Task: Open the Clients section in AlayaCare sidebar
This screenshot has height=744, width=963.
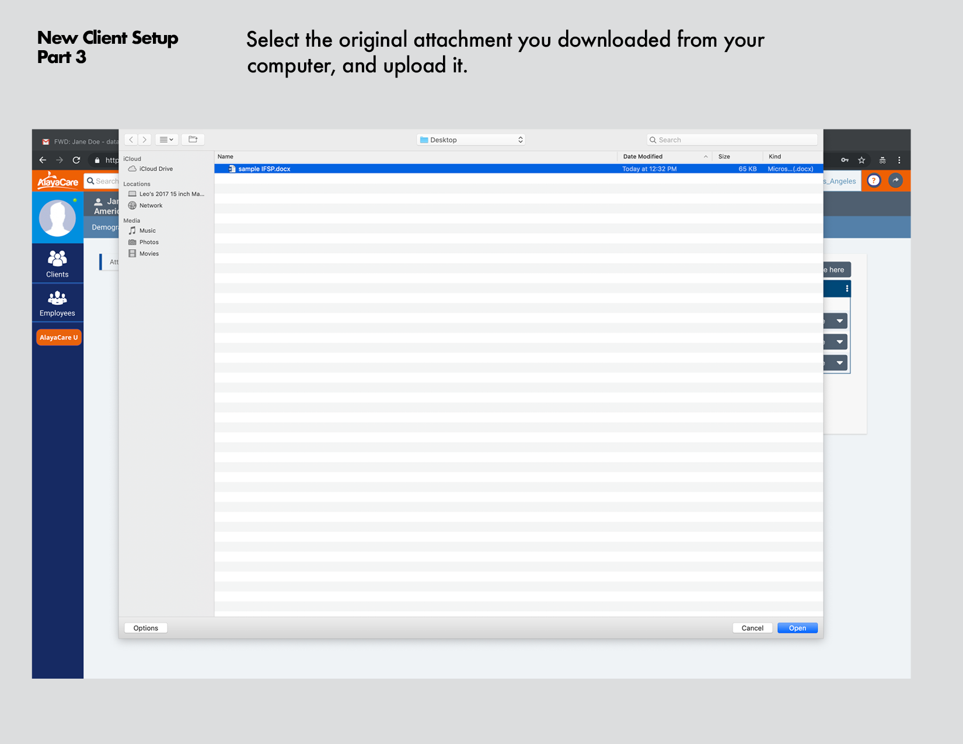Action: coord(57,262)
